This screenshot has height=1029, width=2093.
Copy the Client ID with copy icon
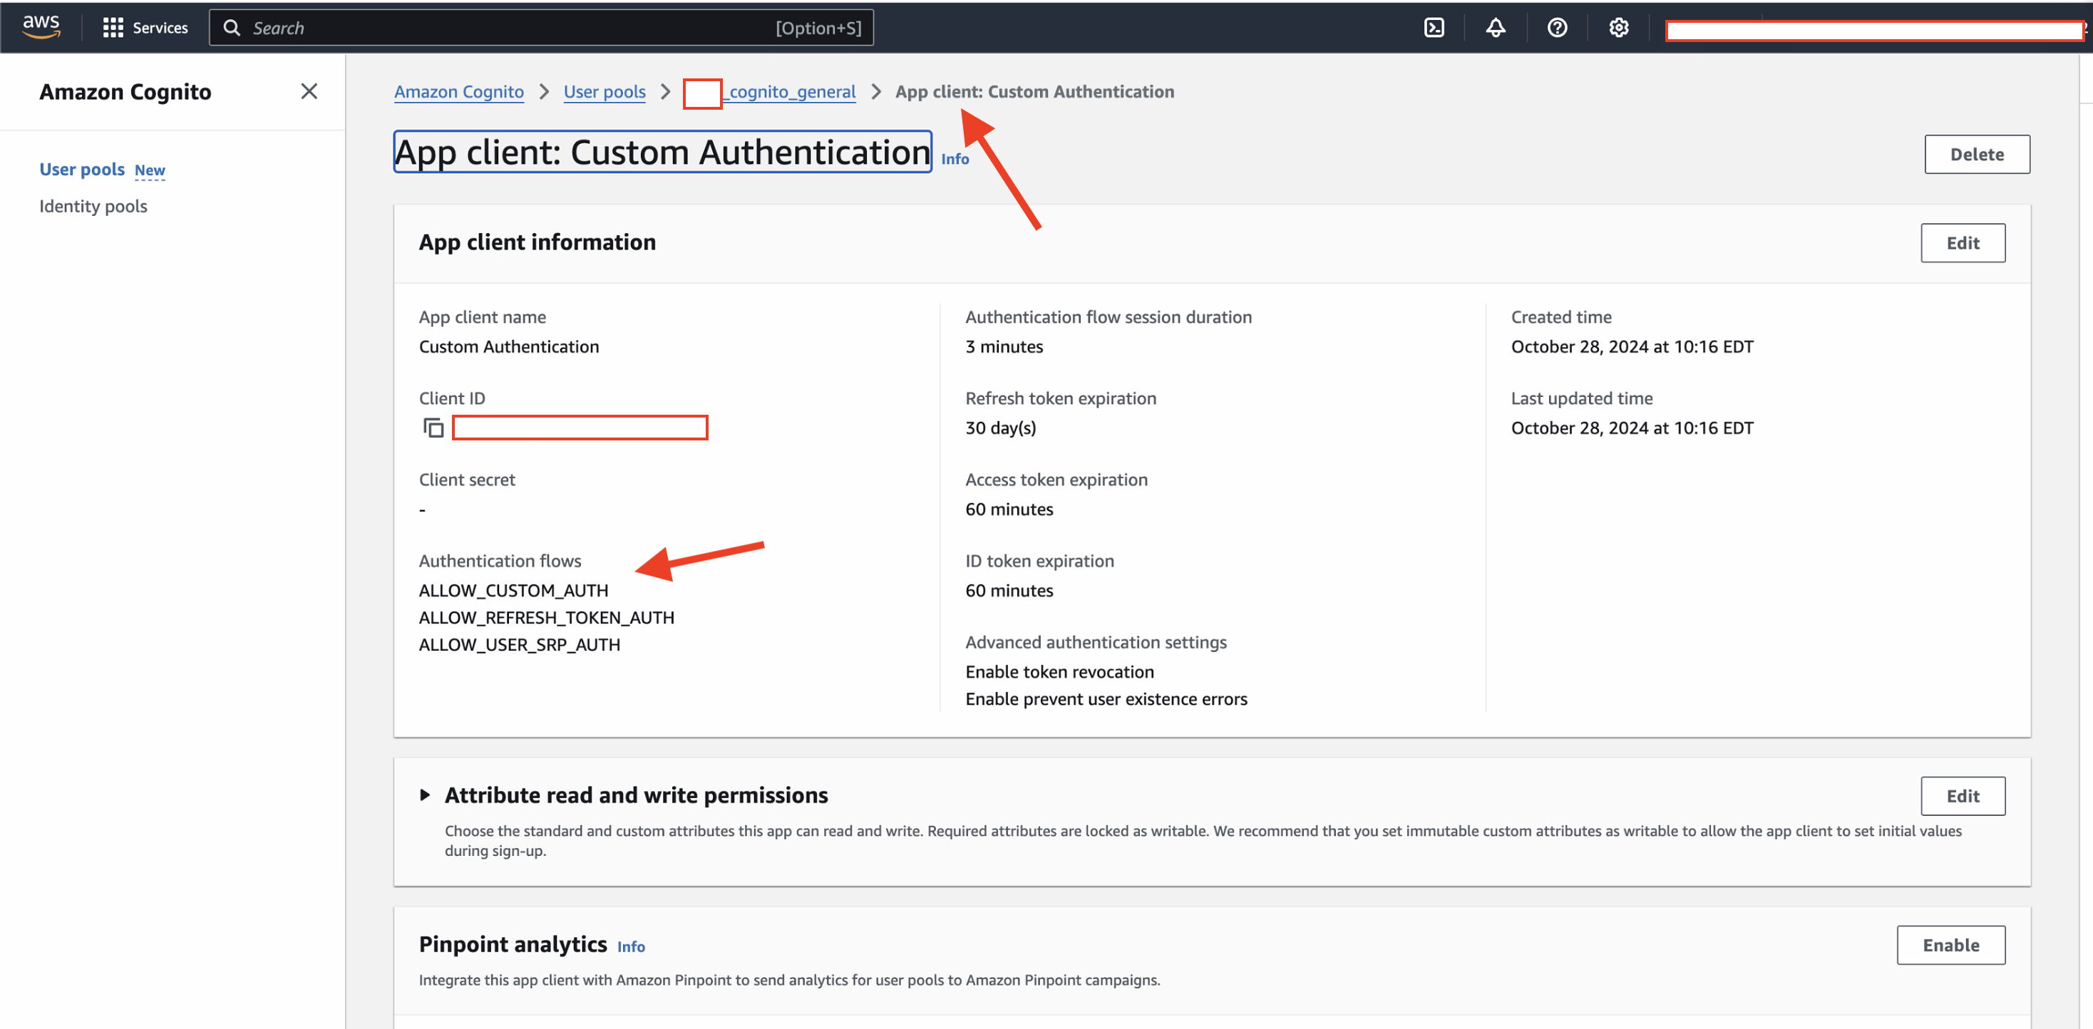[433, 427]
